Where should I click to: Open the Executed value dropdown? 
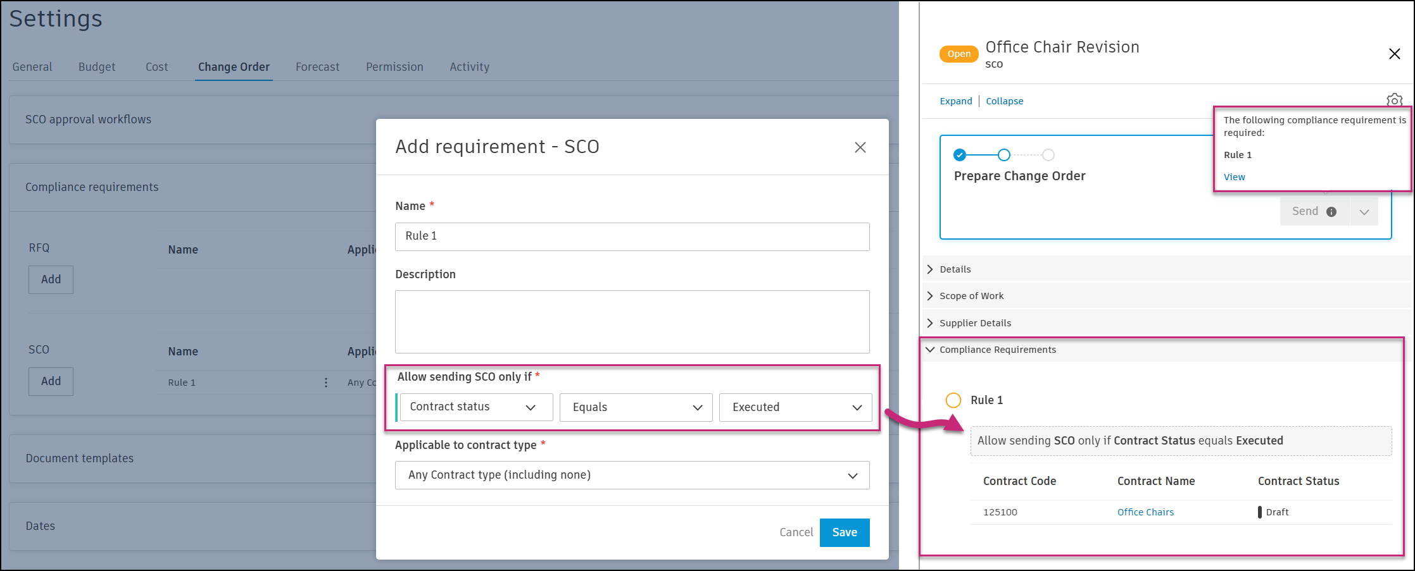tap(795, 407)
